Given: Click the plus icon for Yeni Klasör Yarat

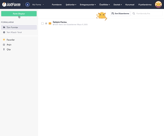Looking at the screenshot, I should click(4, 32).
